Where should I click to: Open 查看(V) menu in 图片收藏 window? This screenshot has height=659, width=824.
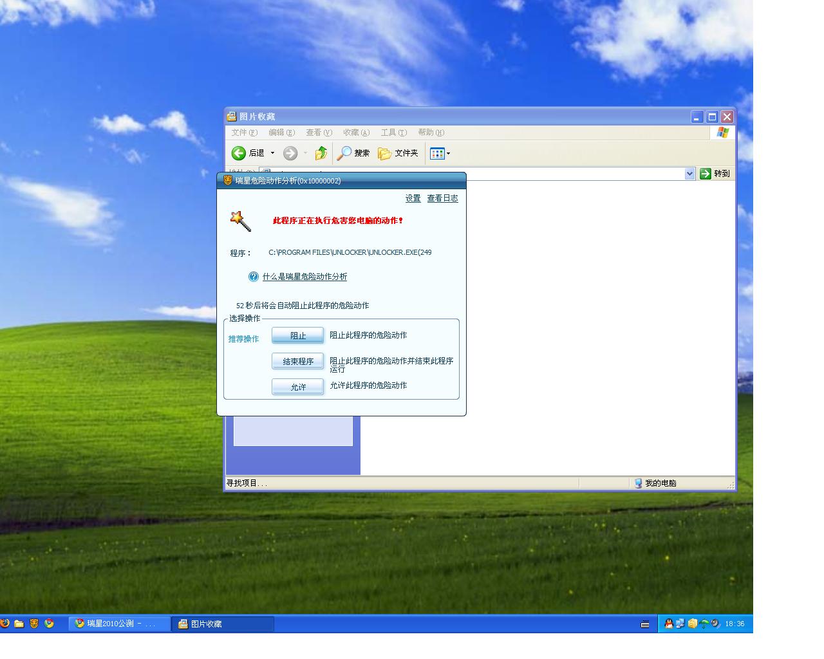[319, 133]
